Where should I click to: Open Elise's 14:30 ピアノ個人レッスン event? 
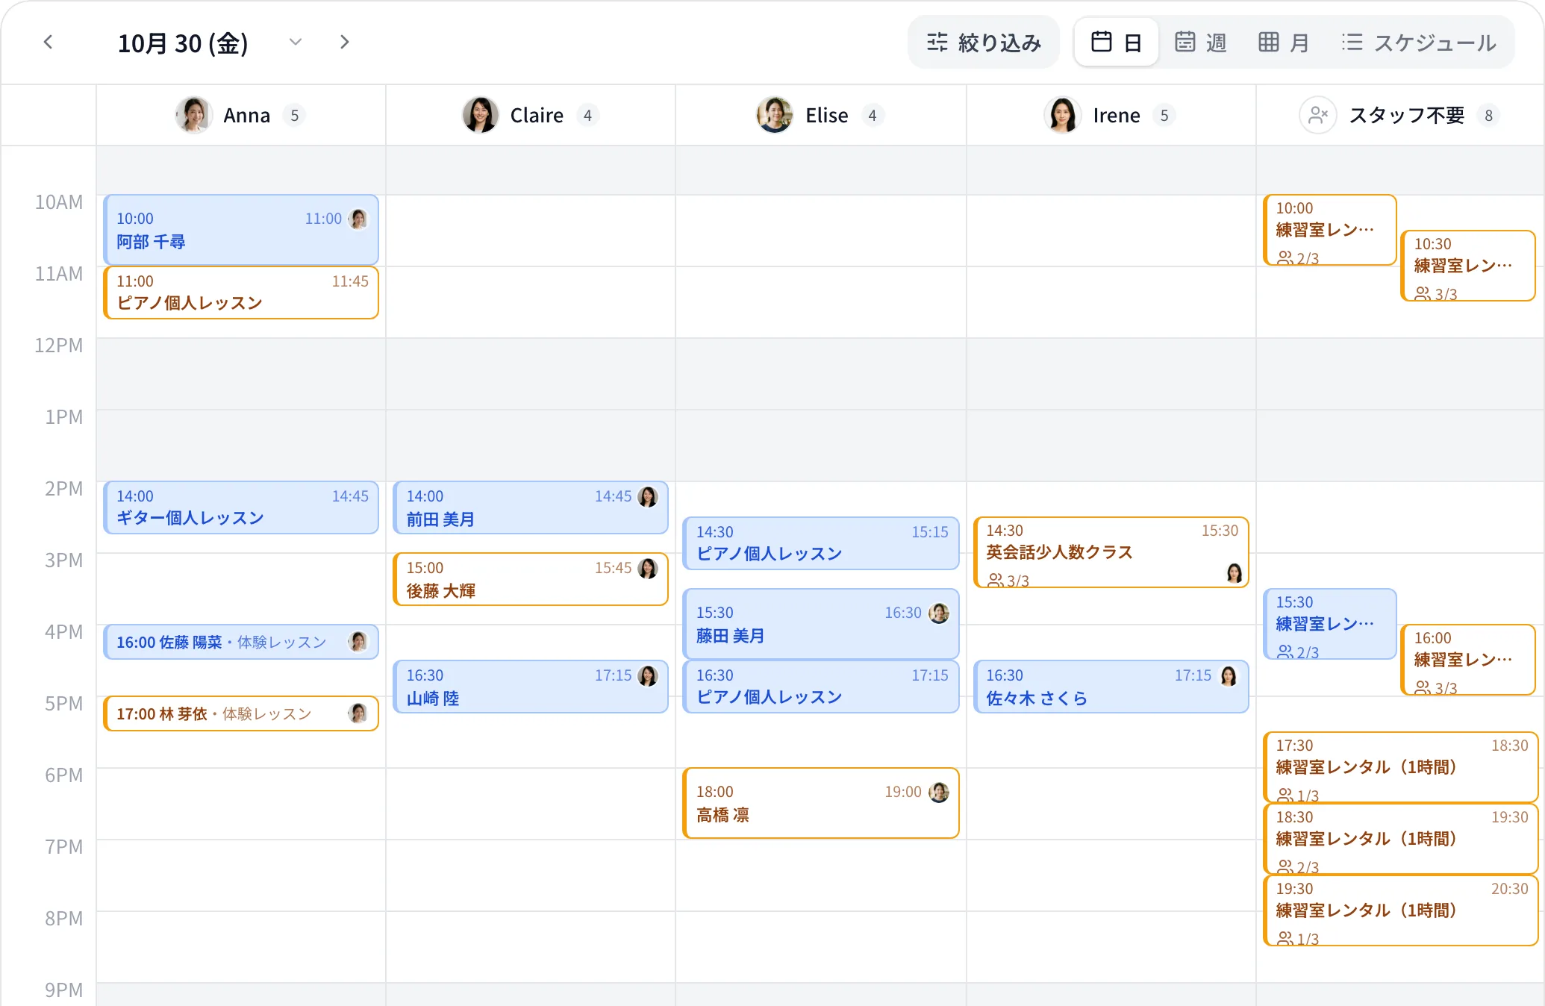pyautogui.click(x=821, y=543)
